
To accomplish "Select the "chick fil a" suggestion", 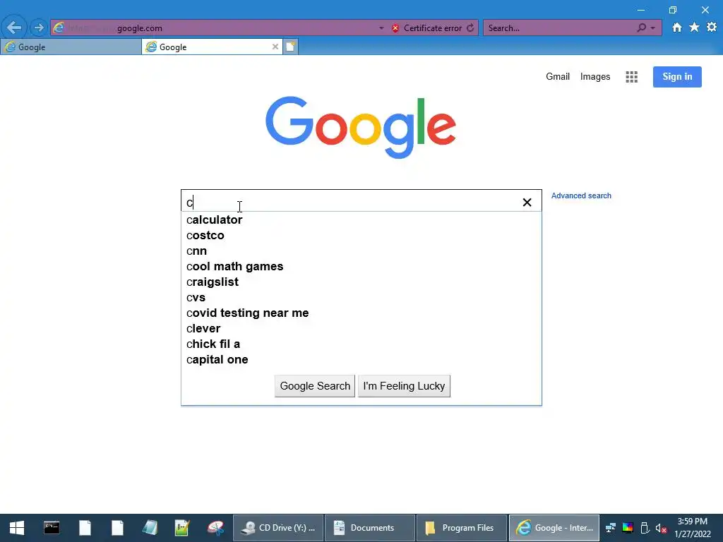I will click(361, 344).
